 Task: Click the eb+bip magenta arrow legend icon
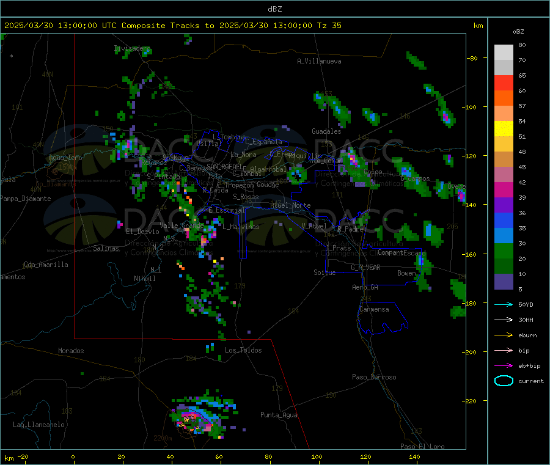click(504, 366)
